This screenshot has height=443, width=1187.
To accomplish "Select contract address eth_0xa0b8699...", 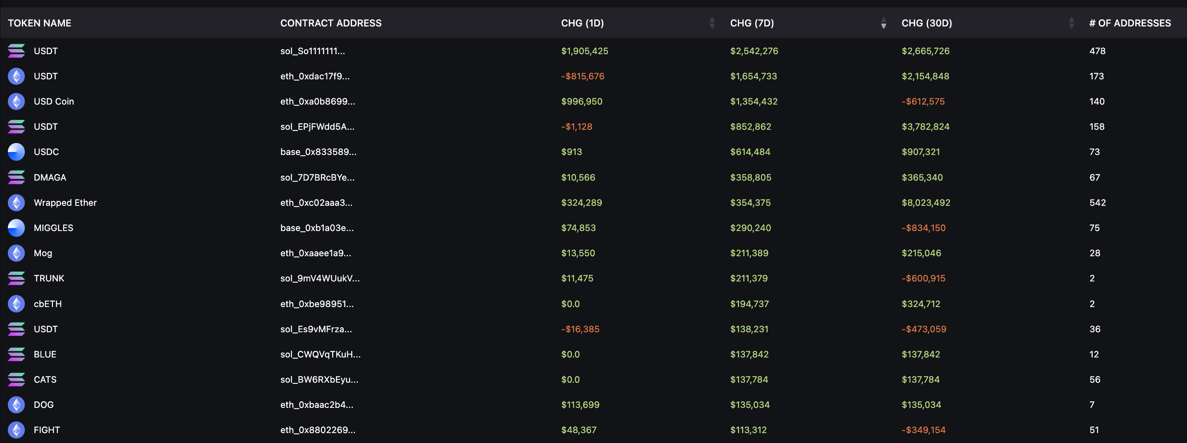I will tap(318, 102).
